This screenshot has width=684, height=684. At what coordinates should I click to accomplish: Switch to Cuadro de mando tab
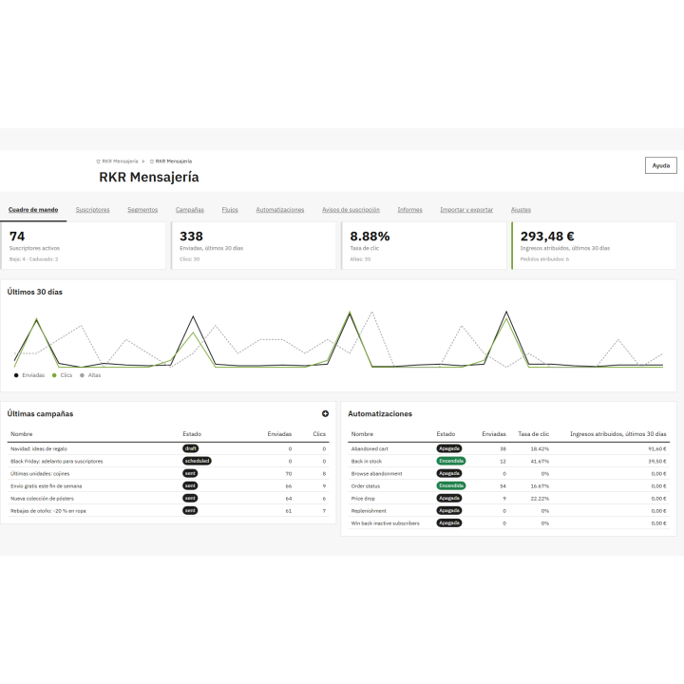click(x=33, y=210)
